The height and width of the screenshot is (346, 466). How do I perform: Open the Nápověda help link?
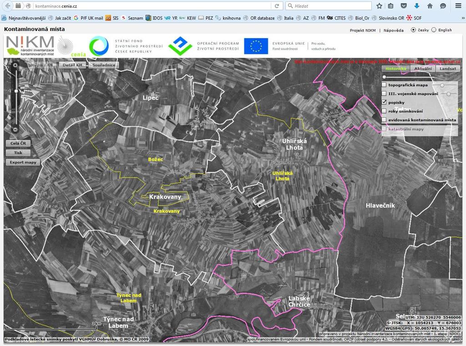pos(394,31)
